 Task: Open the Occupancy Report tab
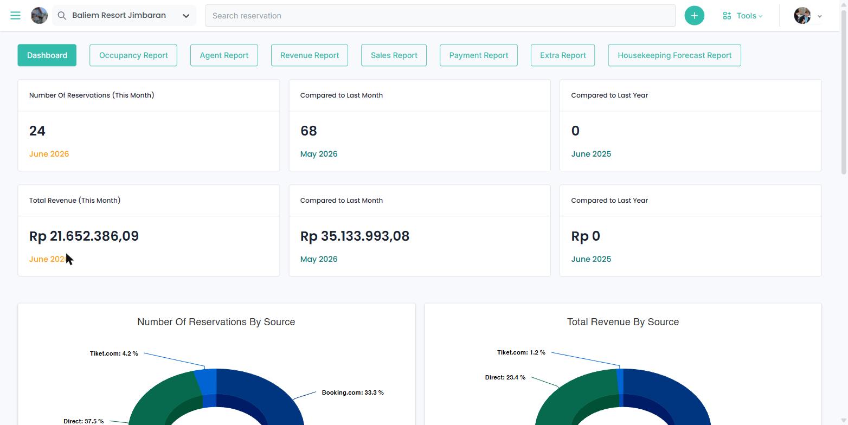pos(133,55)
